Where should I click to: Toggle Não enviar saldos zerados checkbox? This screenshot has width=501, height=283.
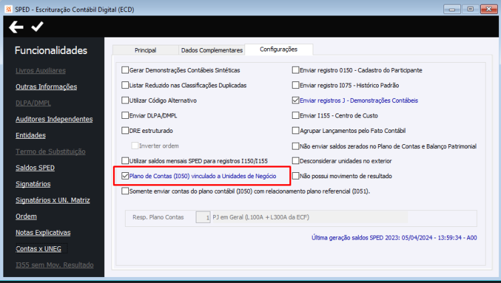click(295, 146)
